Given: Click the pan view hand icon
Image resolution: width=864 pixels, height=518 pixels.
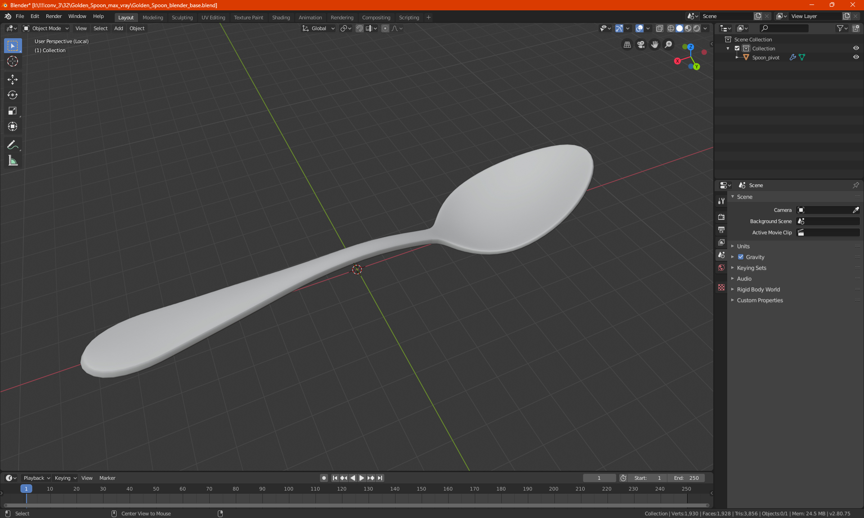Looking at the screenshot, I should coord(655,45).
